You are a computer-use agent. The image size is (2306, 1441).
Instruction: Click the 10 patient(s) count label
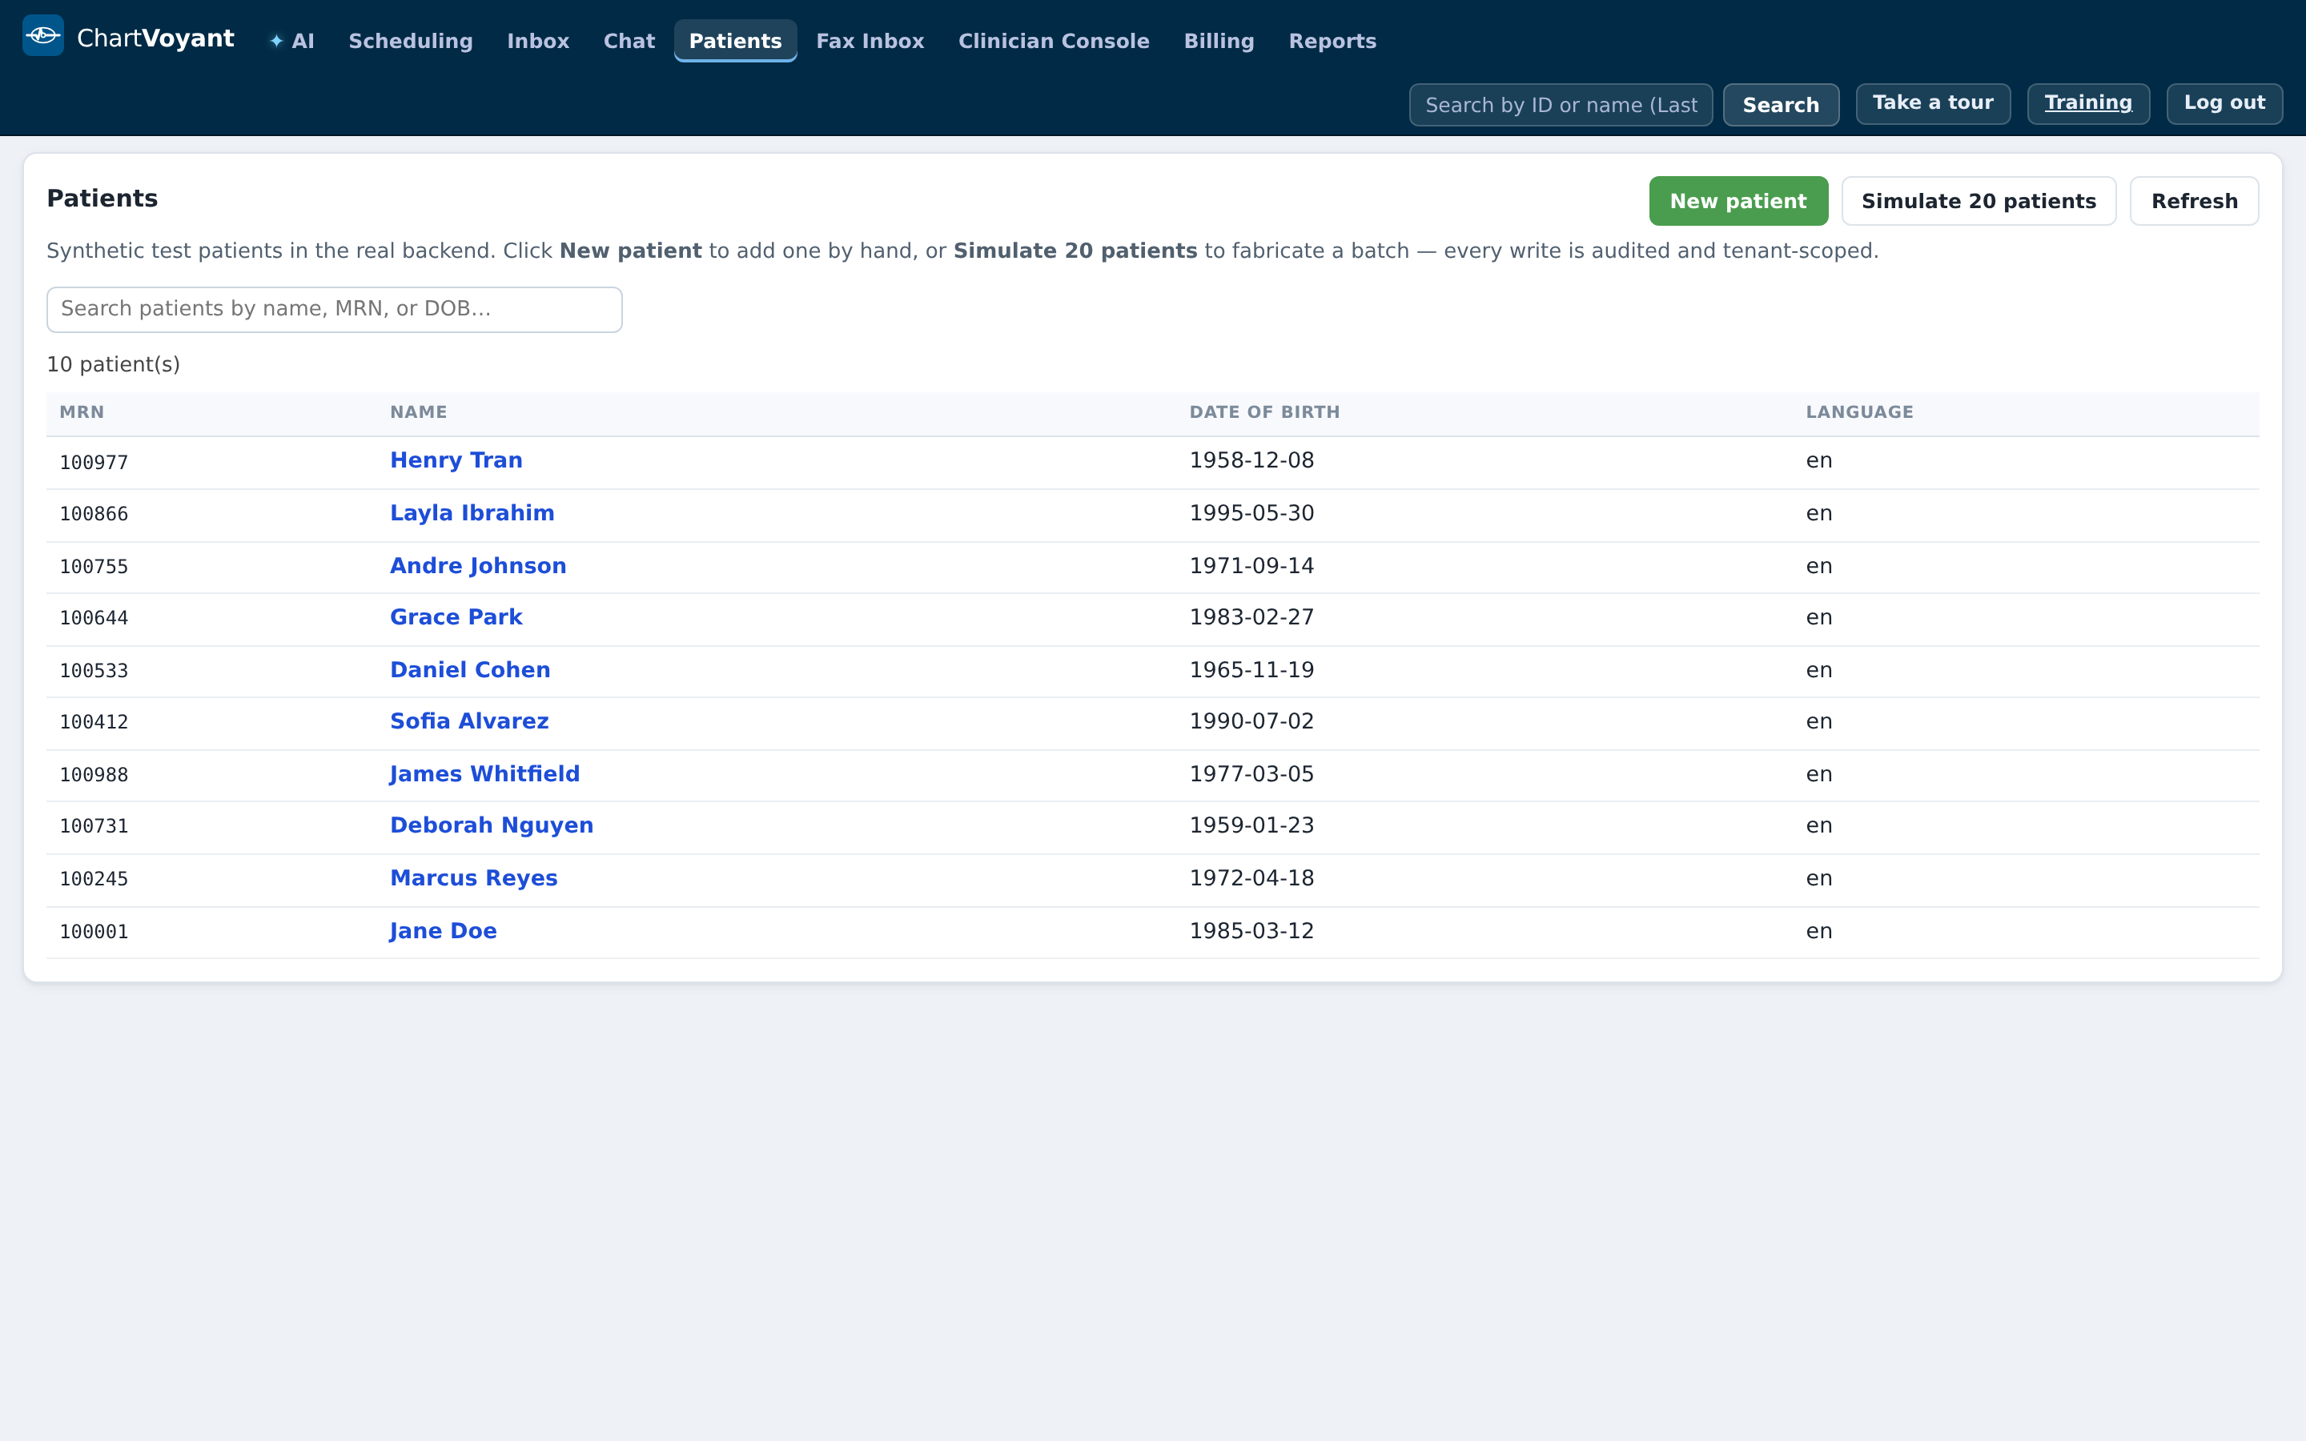pyautogui.click(x=114, y=365)
